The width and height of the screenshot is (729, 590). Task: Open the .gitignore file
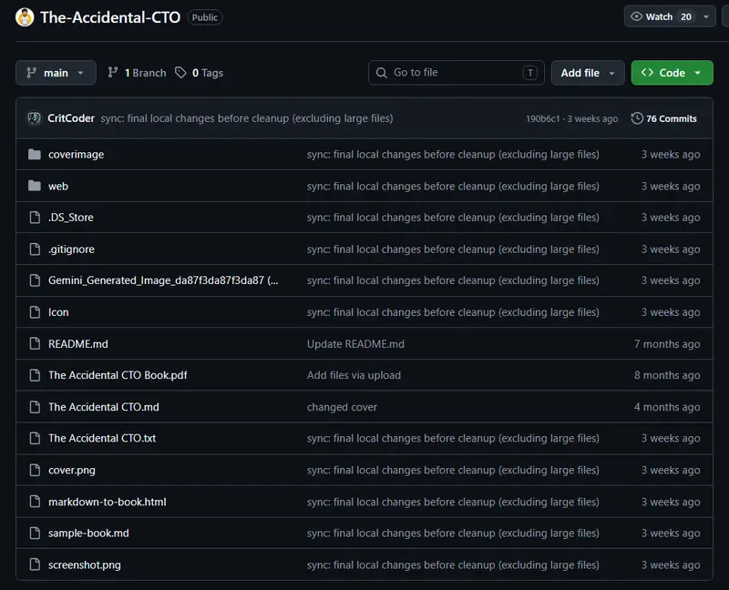pyautogui.click(x=71, y=249)
